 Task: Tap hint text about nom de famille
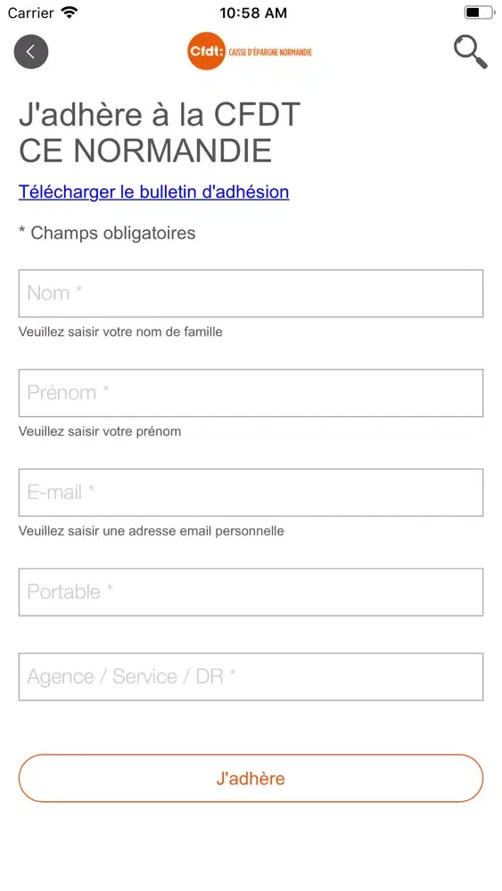[x=120, y=331]
